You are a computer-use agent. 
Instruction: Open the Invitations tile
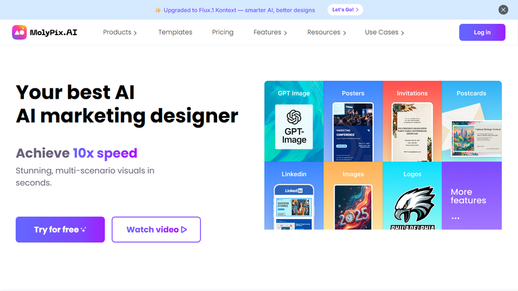tap(412, 121)
